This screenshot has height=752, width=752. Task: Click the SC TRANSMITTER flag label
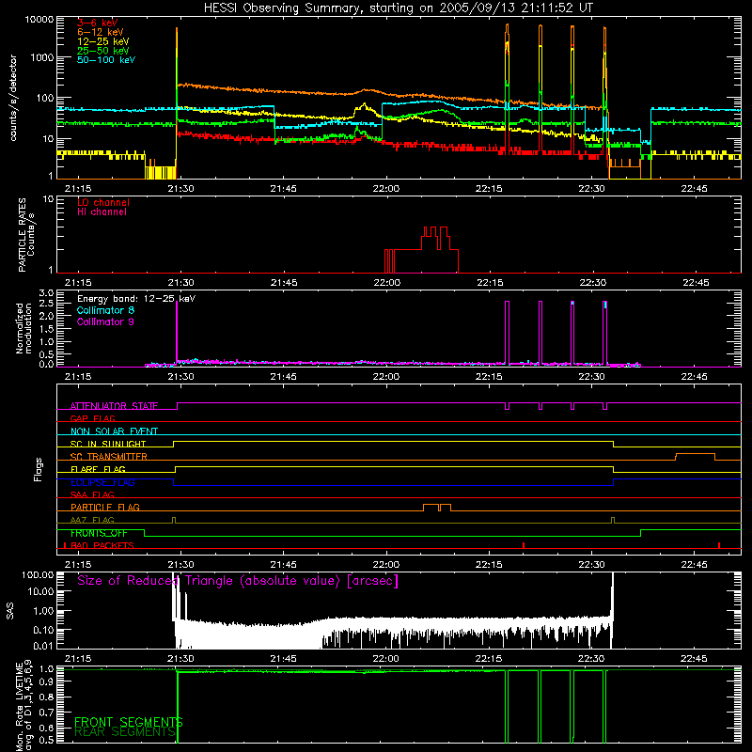point(108,457)
